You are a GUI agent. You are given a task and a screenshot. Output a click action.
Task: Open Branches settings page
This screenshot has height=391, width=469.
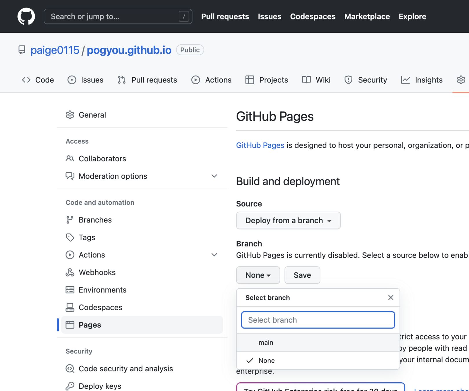pyautogui.click(x=142, y=220)
